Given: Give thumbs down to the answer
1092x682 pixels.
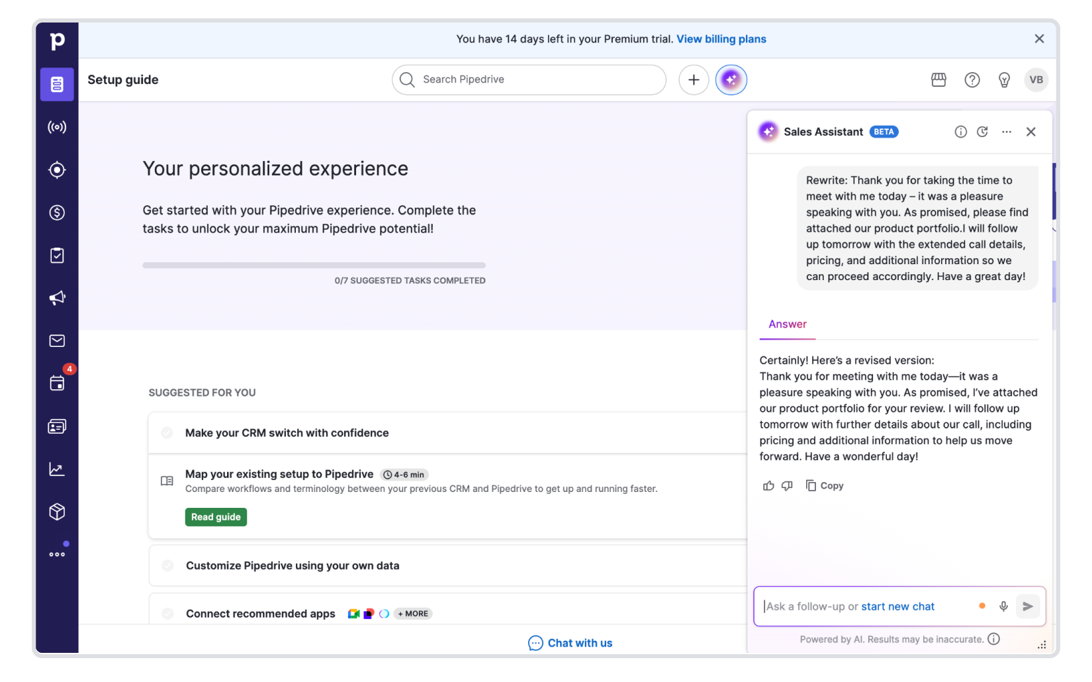Looking at the screenshot, I should 787,486.
